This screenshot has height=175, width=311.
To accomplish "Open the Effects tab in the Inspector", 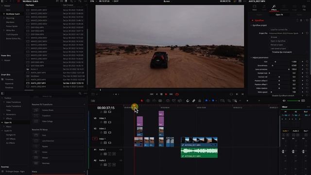I will [274, 8].
